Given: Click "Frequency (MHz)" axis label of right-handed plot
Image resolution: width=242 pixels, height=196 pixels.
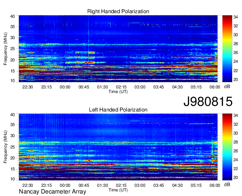Looking at the screenshot, I should tap(5, 49).
